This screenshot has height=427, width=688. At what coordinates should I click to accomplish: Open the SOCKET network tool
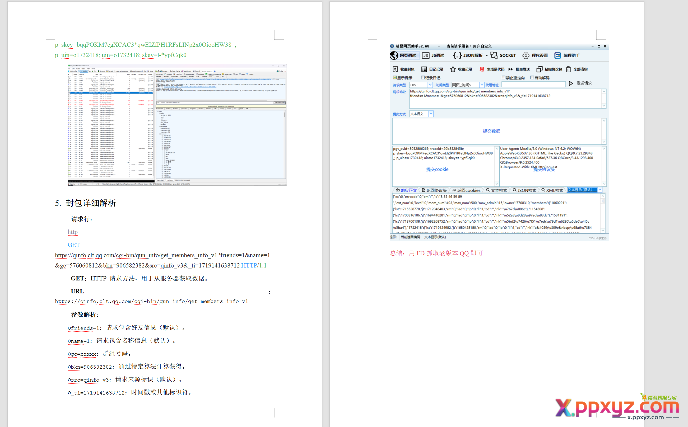tap(503, 55)
